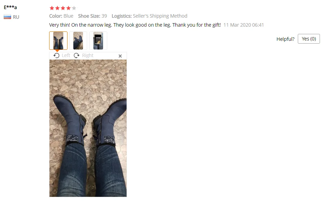
Task: Click the gray fifth rating star
Action: click(x=74, y=8)
